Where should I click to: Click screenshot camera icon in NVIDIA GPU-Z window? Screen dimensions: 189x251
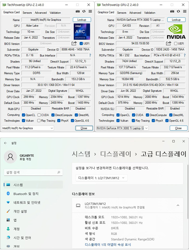(x=172, y=11)
